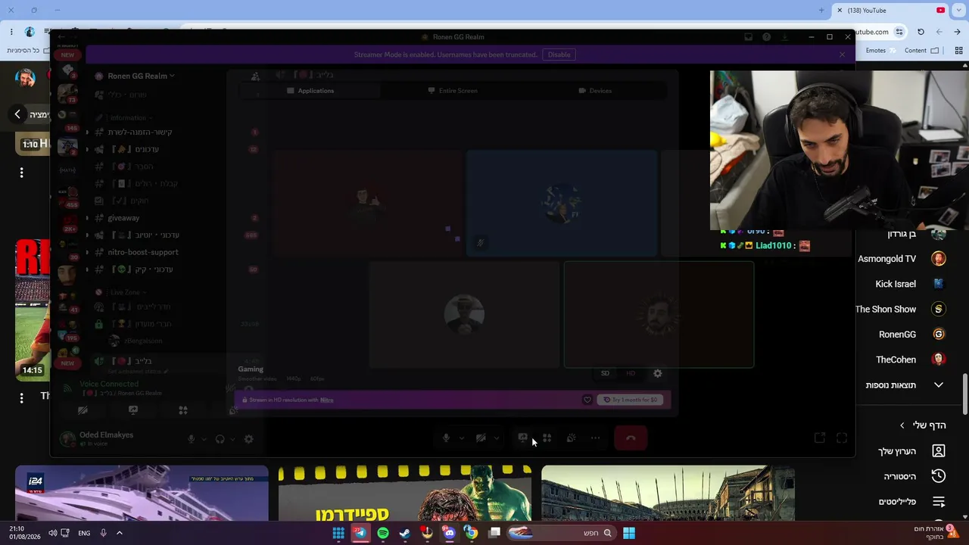Click server icon with 455 badge
The height and width of the screenshot is (545, 969).
[x=67, y=198]
